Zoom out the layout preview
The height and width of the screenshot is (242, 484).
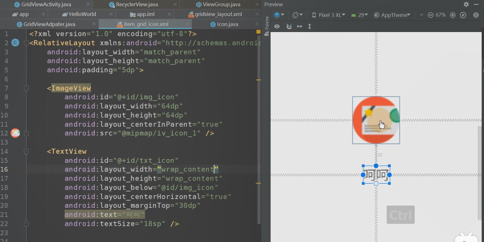[430, 15]
